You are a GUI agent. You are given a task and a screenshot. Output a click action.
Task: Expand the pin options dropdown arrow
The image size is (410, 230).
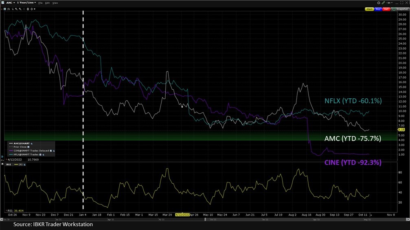coord(392,2)
